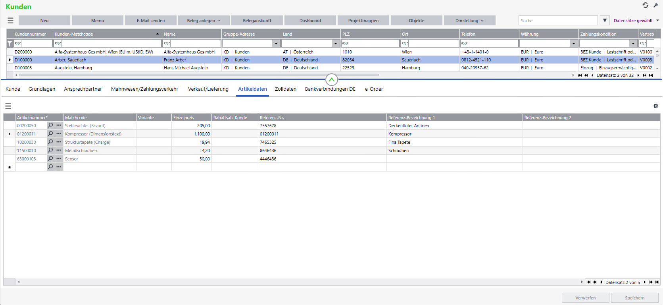663x305 pixels.
Task: Click the three-dots button for Kompressor row
Action: [59, 134]
